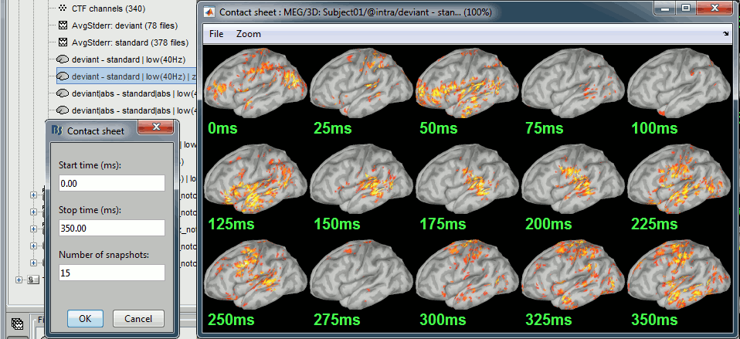
Task: Click the panel icon at bottom-left corner
Action: point(15,326)
